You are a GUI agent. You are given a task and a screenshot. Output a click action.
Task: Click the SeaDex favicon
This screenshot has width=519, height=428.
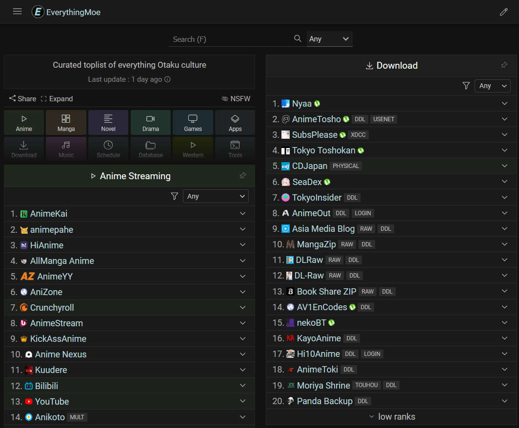[286, 182]
